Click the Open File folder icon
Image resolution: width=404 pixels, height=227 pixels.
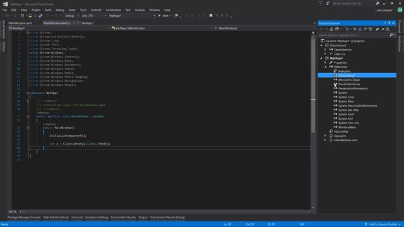pos(30,16)
